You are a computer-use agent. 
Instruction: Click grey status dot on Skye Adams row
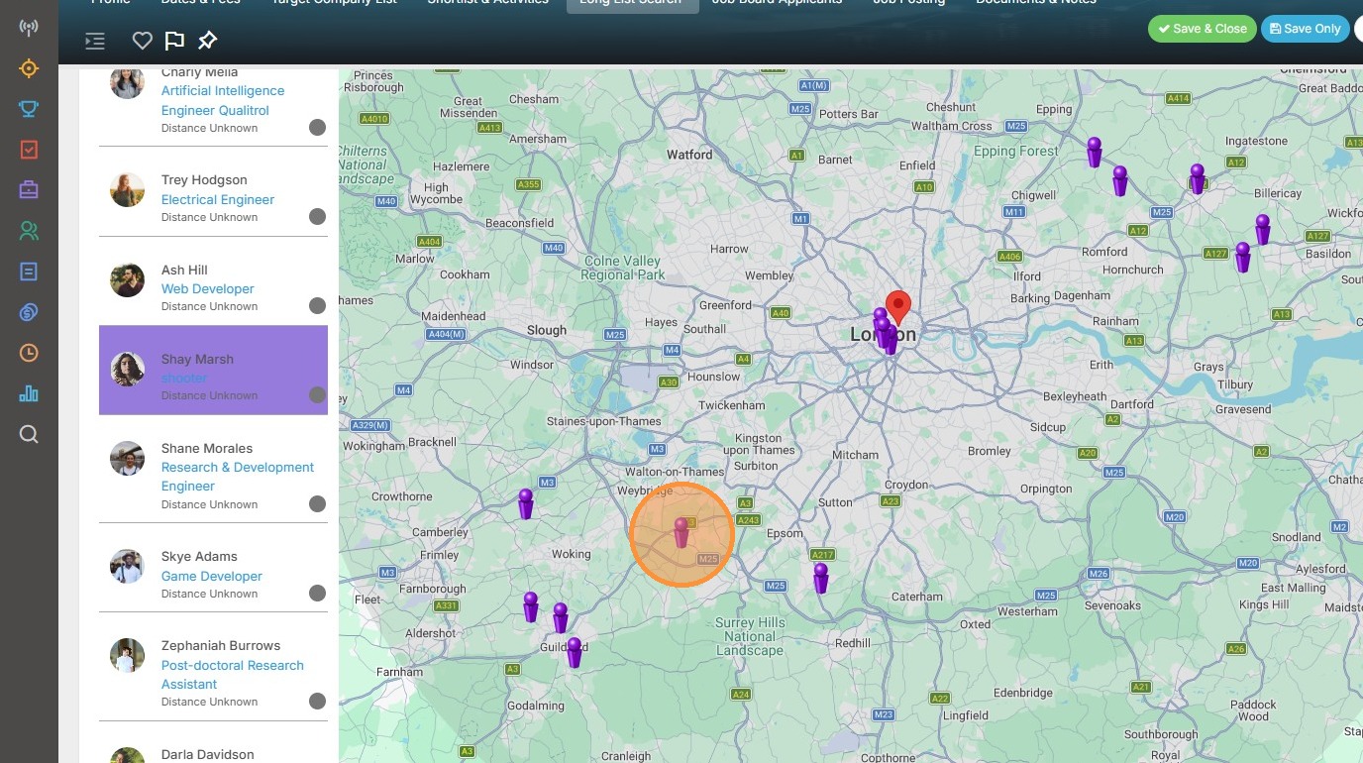[x=317, y=594]
